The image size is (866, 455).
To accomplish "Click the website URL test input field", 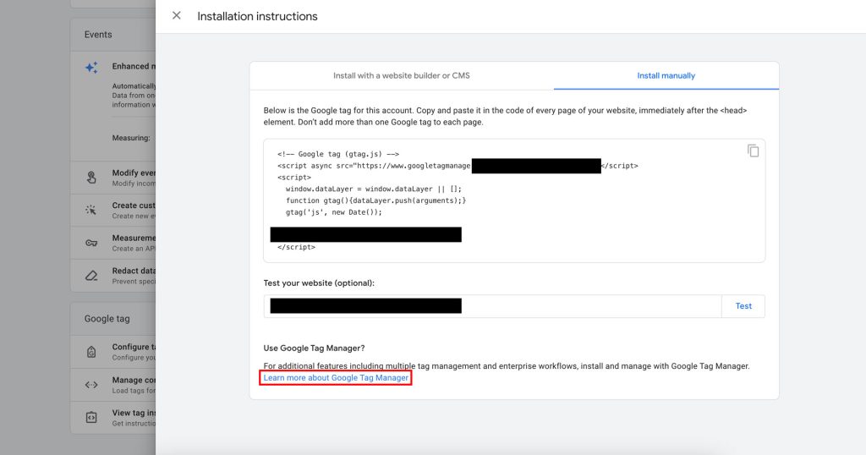I will point(493,306).
